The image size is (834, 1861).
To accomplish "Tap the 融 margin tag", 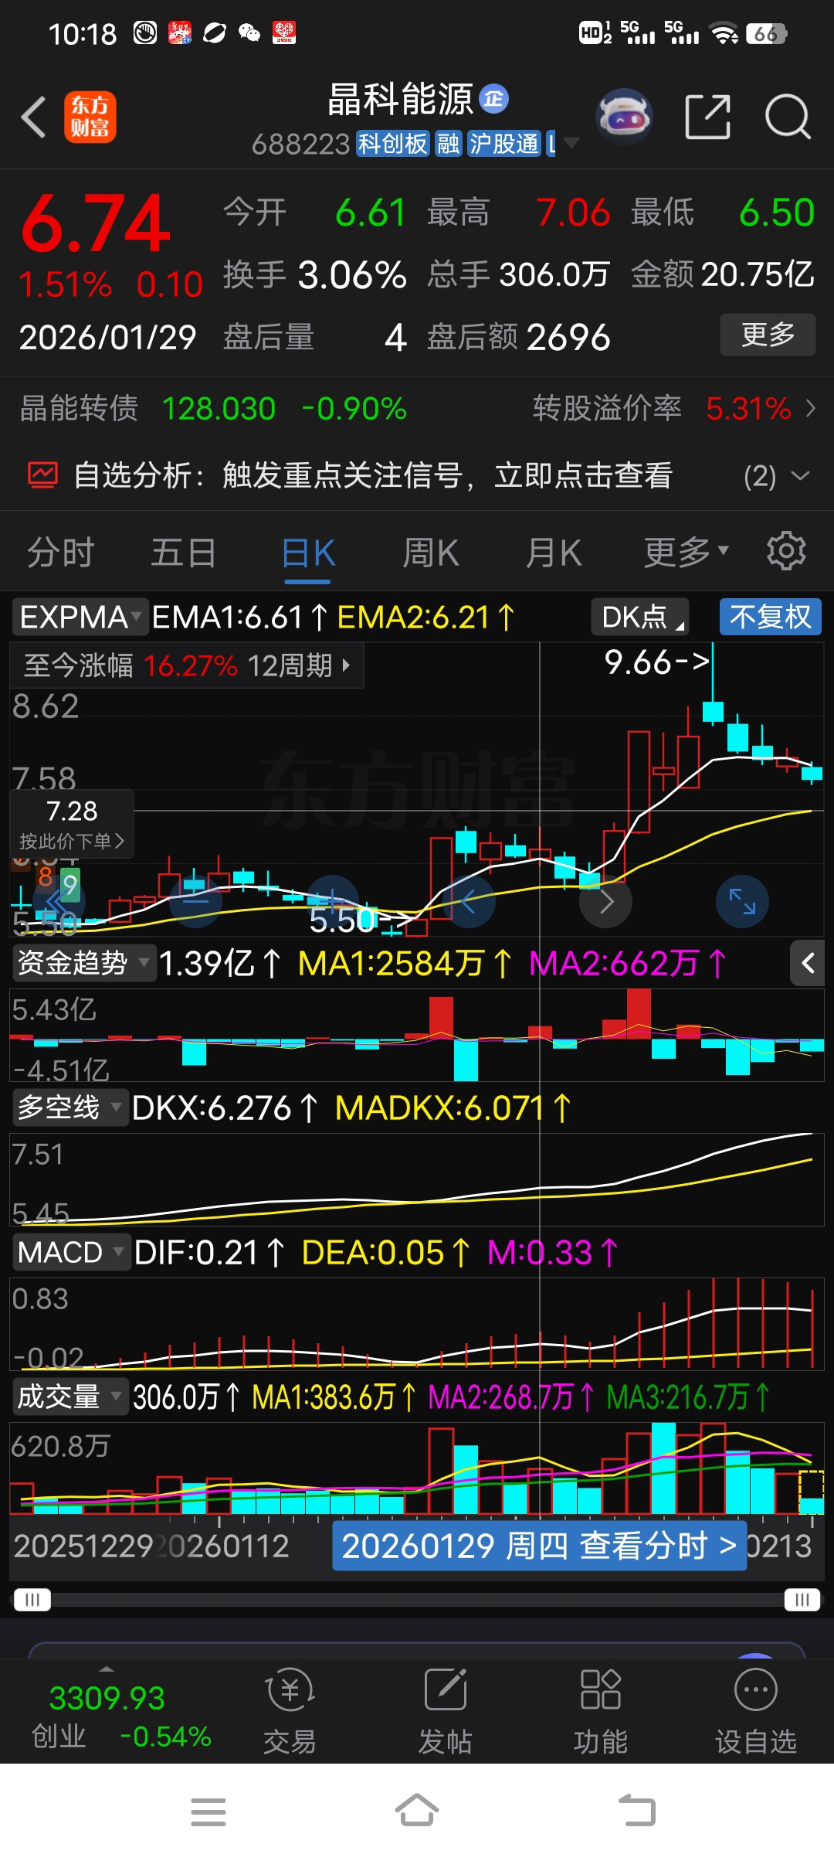I will (448, 143).
